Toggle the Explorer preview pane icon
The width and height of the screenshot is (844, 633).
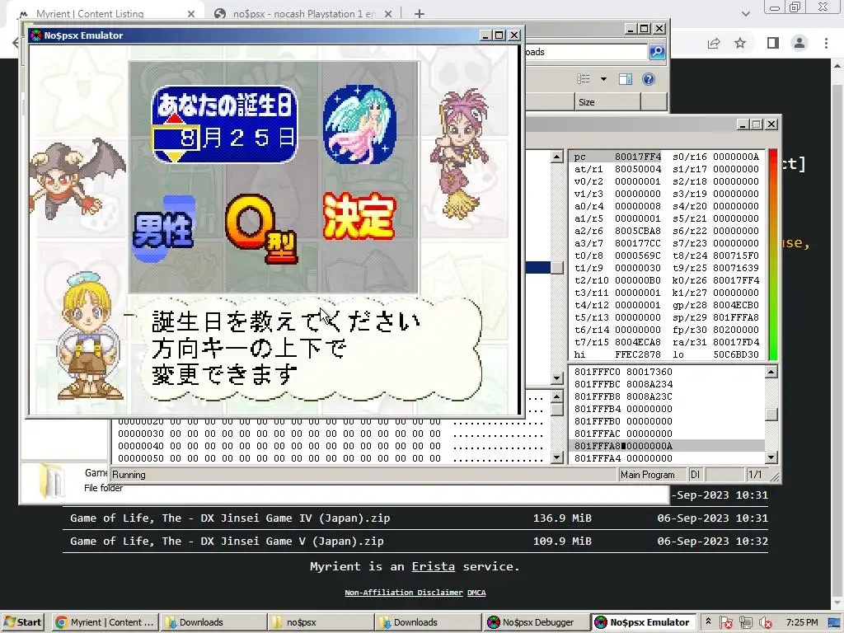(x=626, y=79)
